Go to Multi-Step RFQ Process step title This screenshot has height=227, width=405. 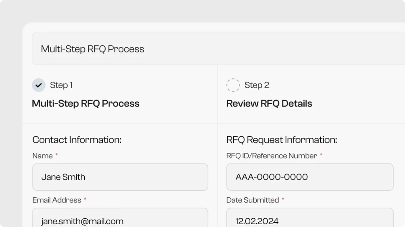pos(85,104)
